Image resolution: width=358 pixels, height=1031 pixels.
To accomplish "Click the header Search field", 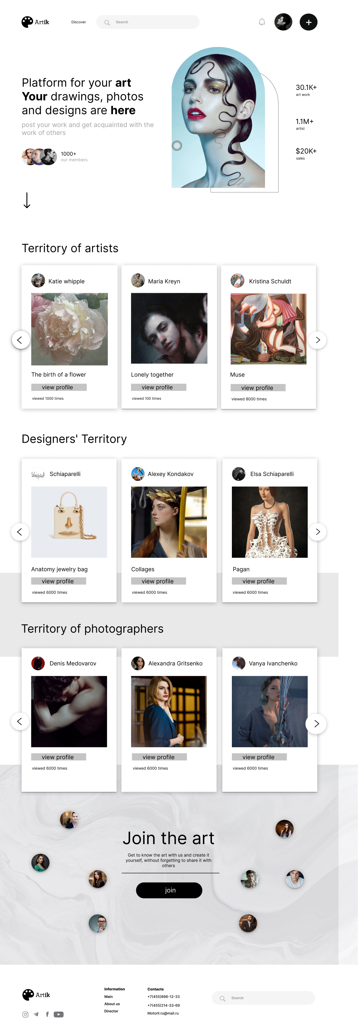I will coord(148,22).
